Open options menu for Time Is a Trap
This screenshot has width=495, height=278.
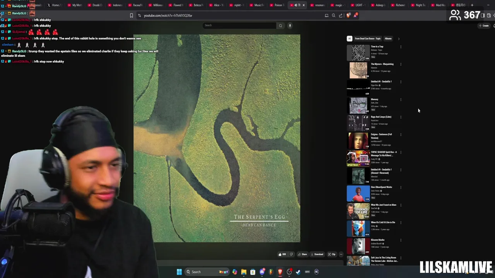[401, 47]
